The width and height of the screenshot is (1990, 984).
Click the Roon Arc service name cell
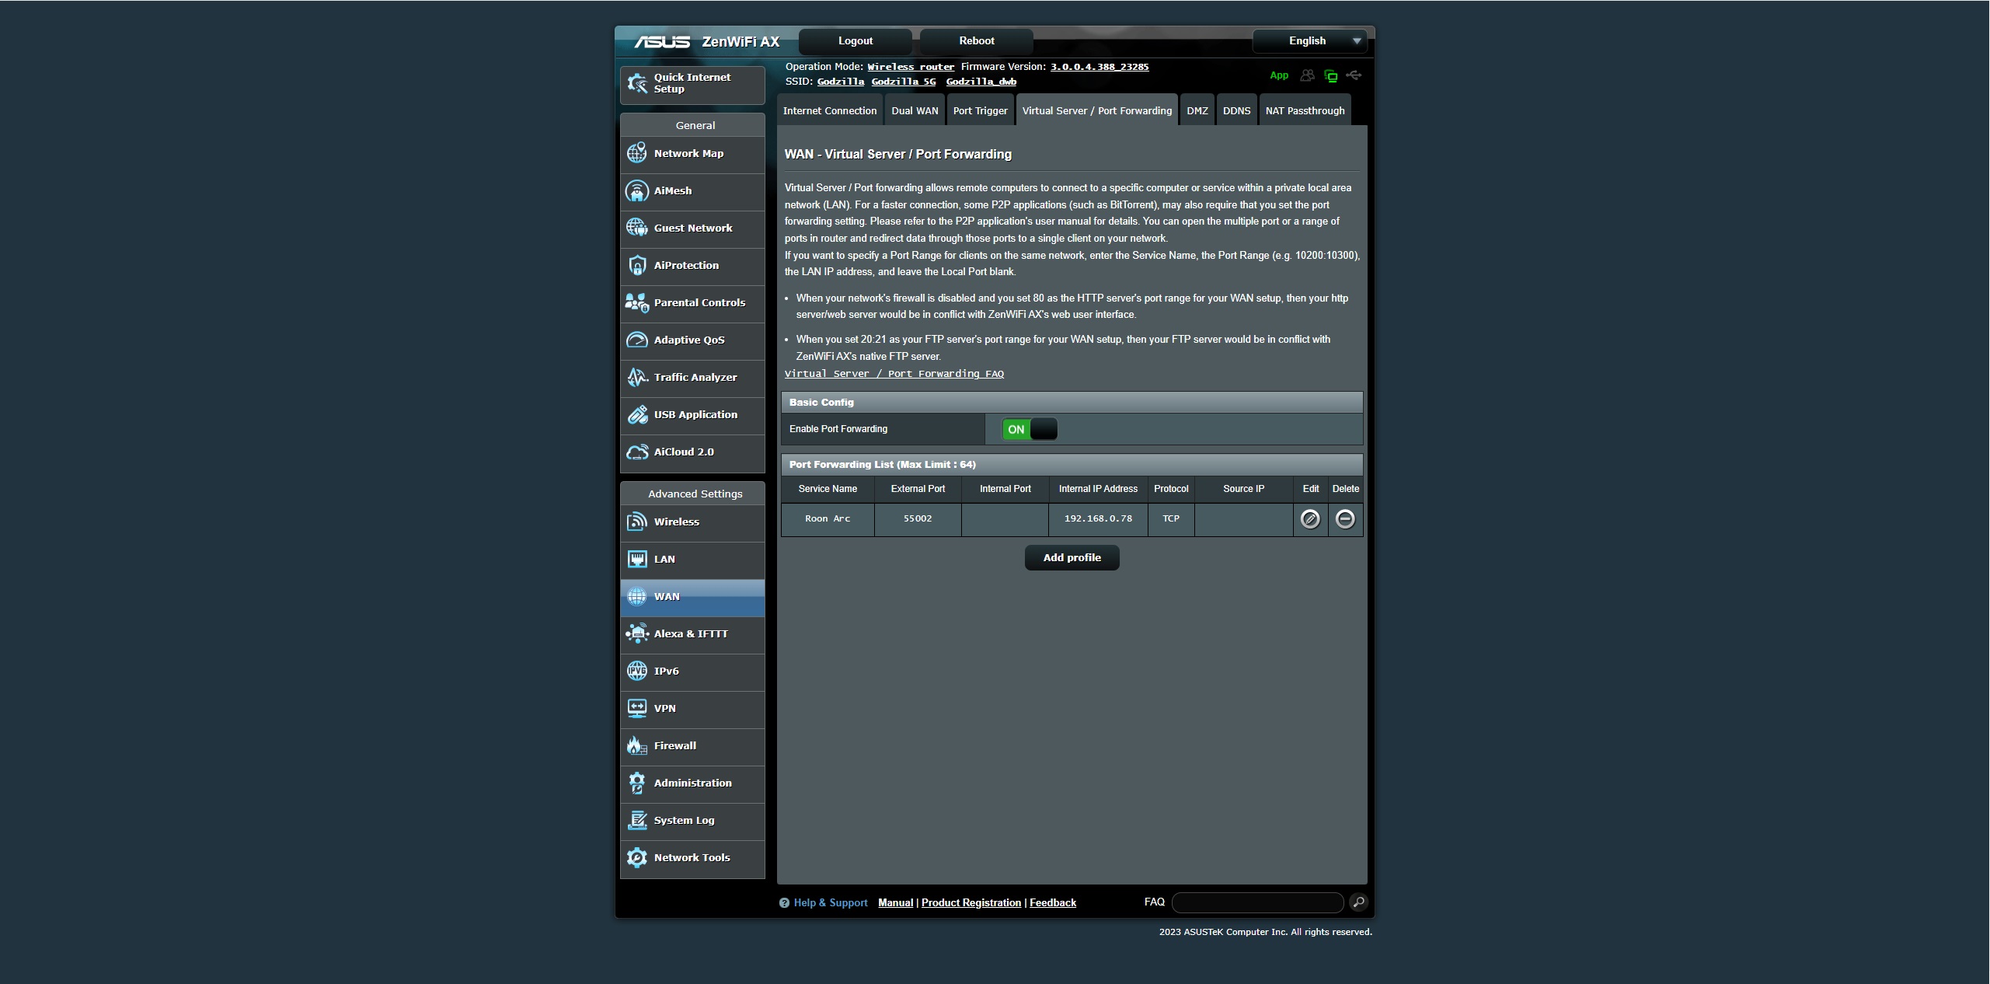[827, 518]
